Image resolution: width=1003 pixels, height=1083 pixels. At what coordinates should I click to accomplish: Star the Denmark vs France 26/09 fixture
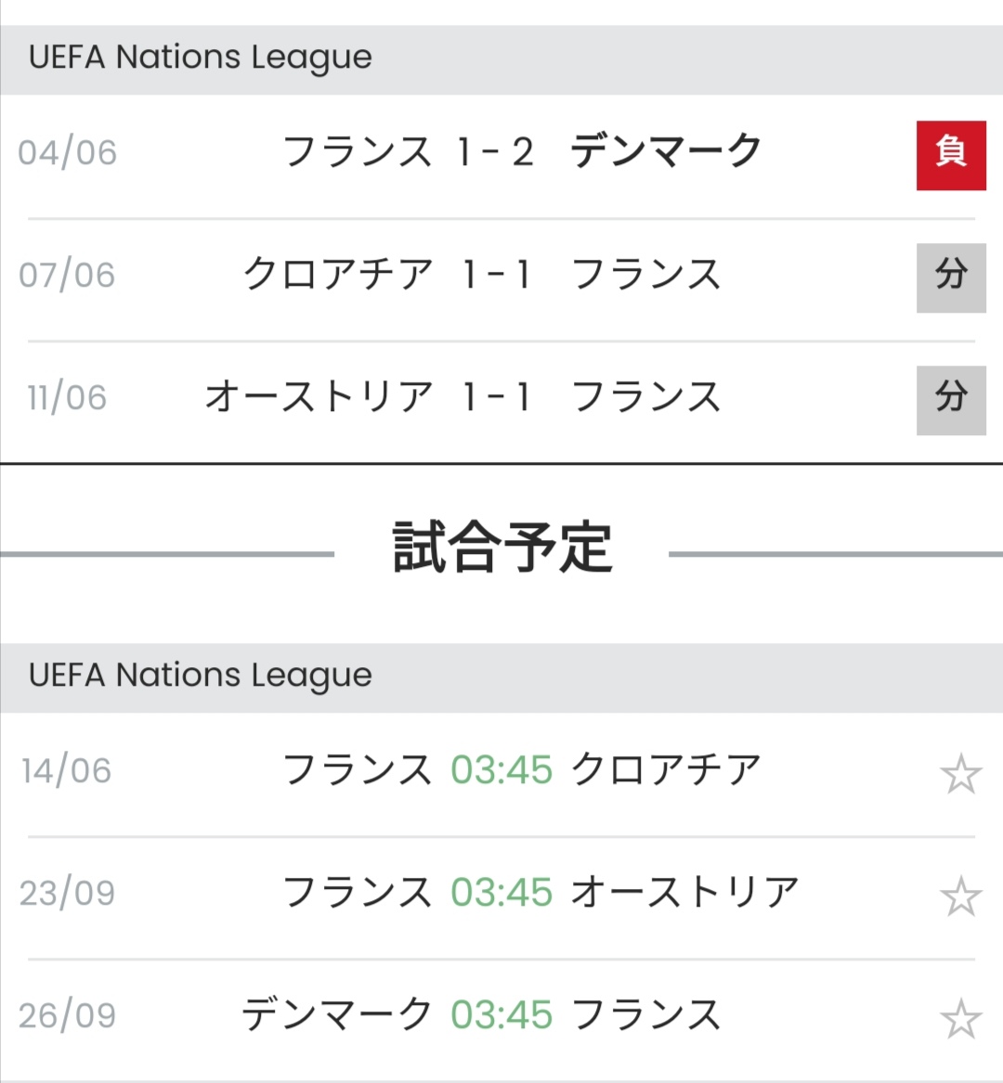click(960, 1019)
